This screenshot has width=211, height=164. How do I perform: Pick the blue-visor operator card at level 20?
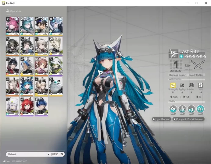(x=56, y=26)
